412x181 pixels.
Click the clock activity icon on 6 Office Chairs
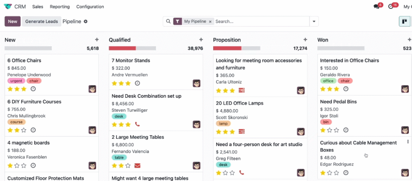tap(33, 89)
